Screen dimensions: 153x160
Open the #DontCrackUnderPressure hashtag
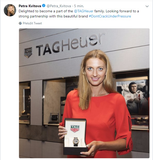pos(110,16)
